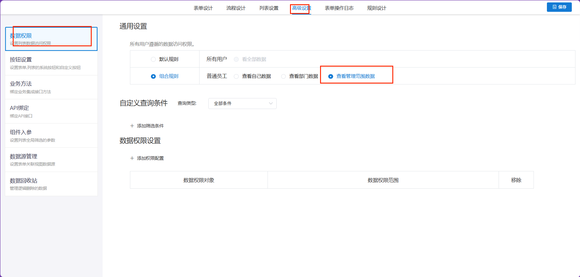Go to the 规则设计 tab
Screen dimensions: 580x277
(377, 8)
